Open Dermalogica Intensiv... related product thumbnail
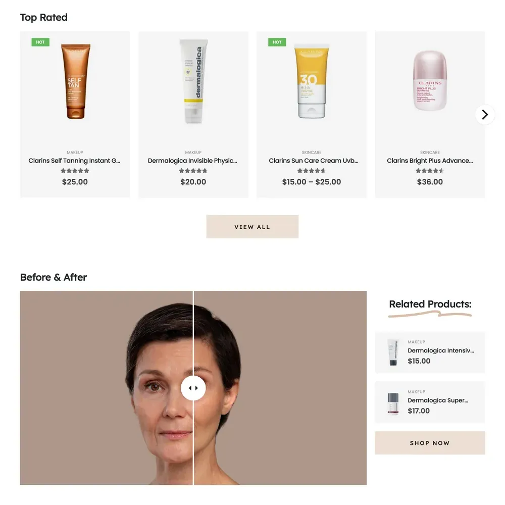The width and height of the screenshot is (505, 505). (393, 352)
